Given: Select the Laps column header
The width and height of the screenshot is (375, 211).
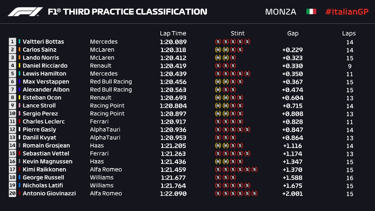Looking at the screenshot, I should [x=349, y=33].
